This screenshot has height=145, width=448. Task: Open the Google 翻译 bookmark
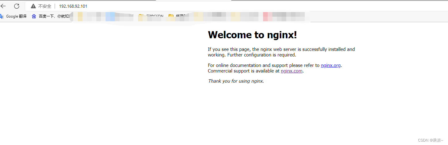[x=13, y=16]
